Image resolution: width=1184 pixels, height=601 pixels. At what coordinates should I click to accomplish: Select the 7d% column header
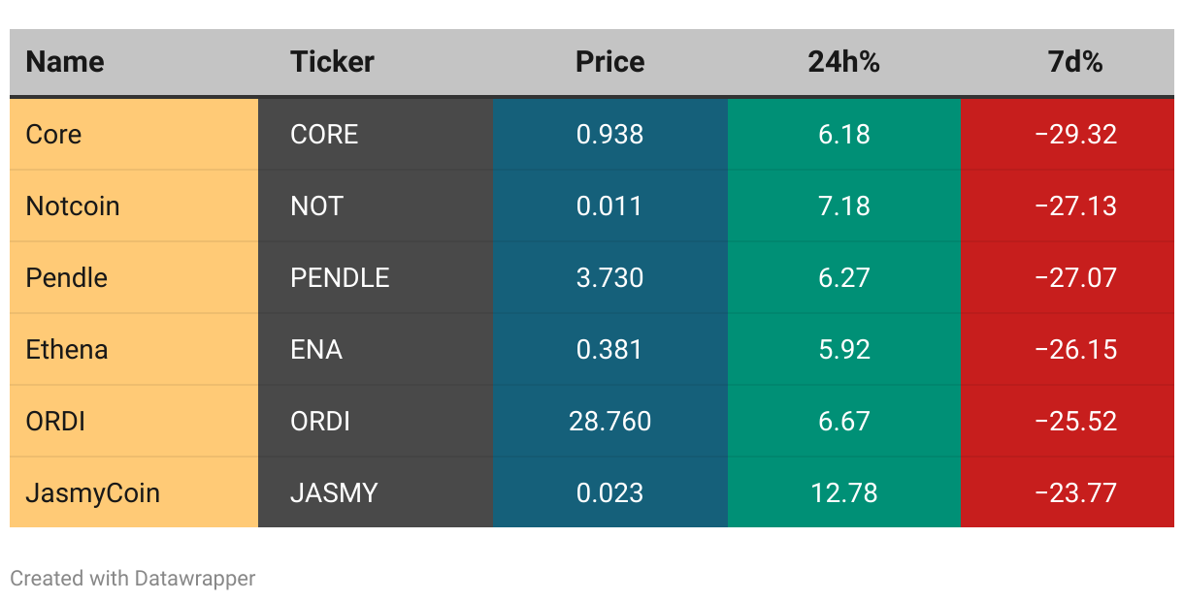(x=1075, y=62)
